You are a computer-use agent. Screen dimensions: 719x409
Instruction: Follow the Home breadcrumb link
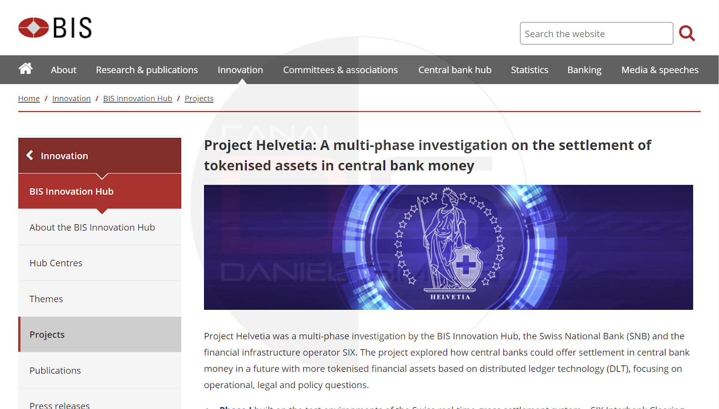pos(29,98)
